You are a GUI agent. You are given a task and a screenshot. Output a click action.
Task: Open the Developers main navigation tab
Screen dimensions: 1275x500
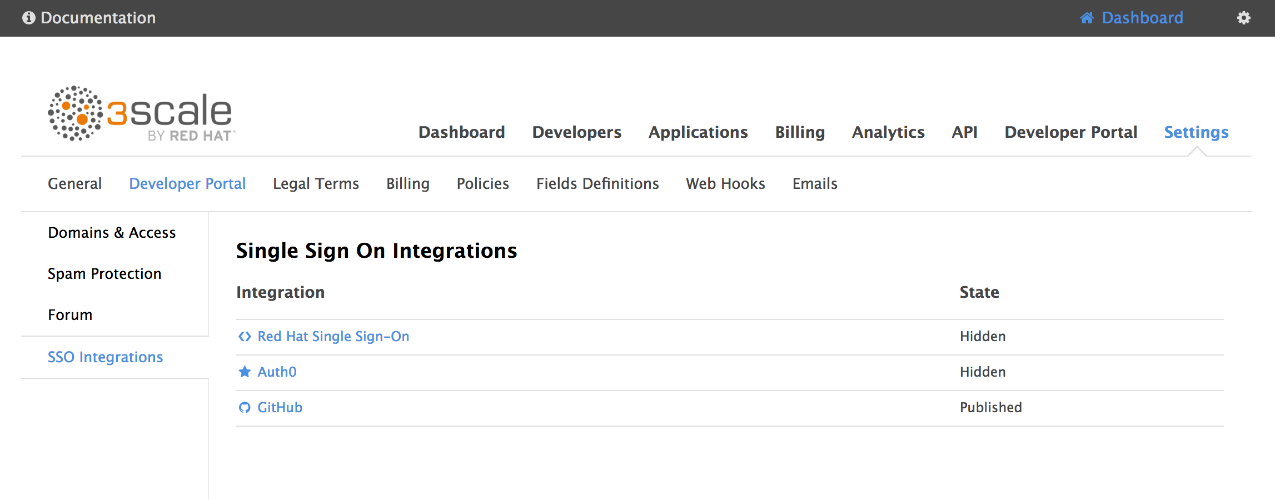(577, 132)
